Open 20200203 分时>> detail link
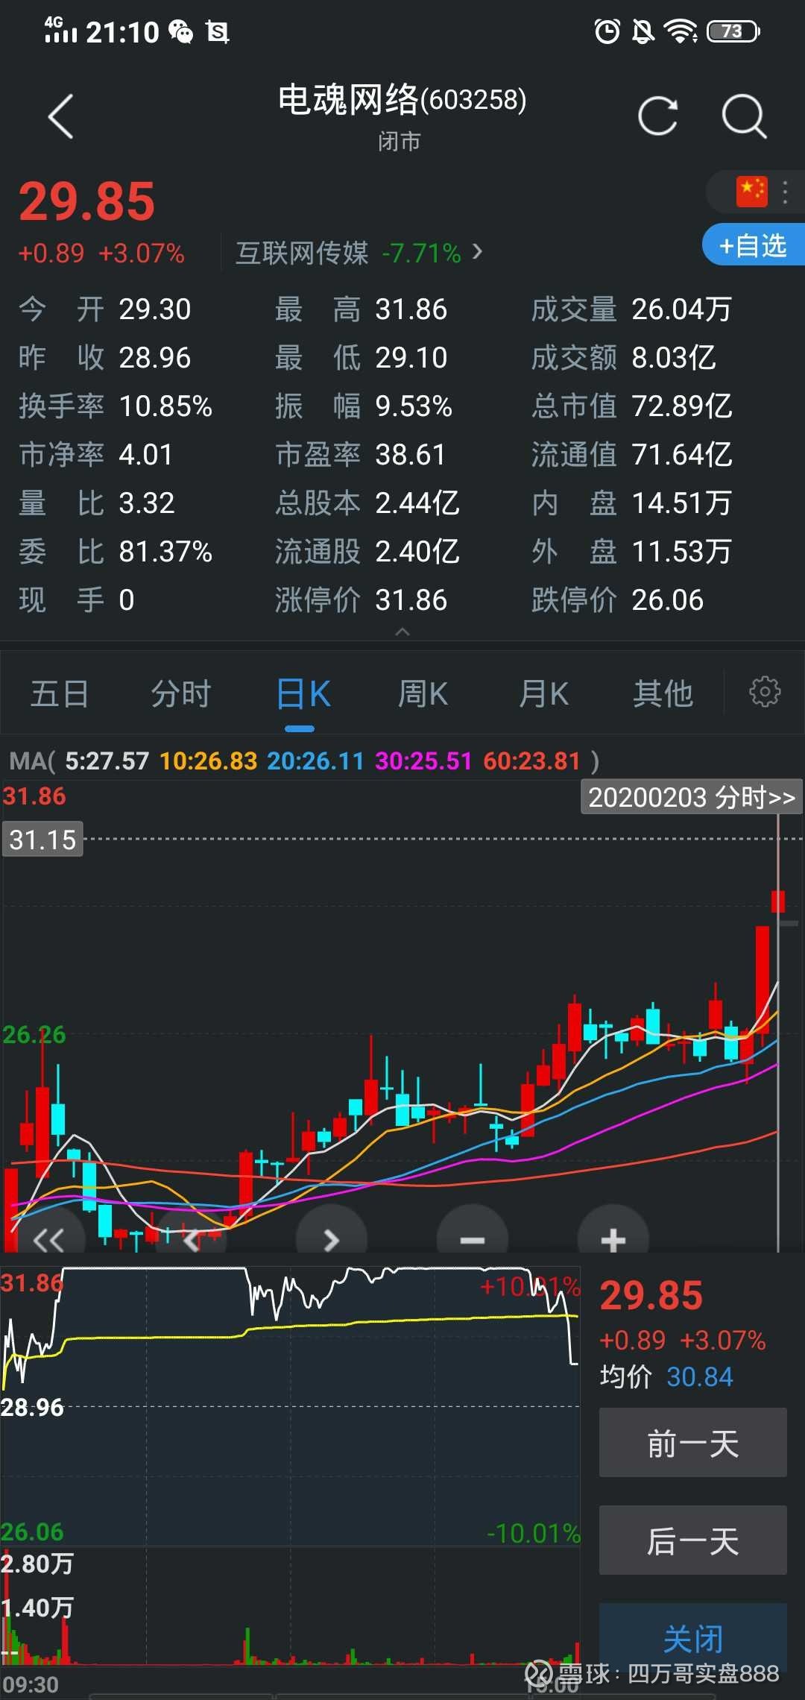 (692, 797)
